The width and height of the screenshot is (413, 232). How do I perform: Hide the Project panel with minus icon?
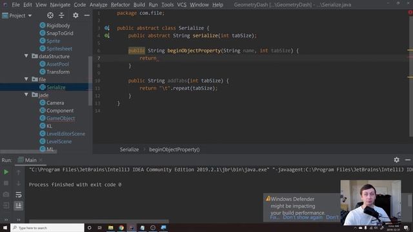pos(86,15)
